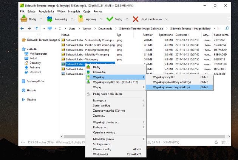The width and height of the screenshot is (238, 160).
Task: Click the green Testuj checkmark icon
Action: point(110,19)
